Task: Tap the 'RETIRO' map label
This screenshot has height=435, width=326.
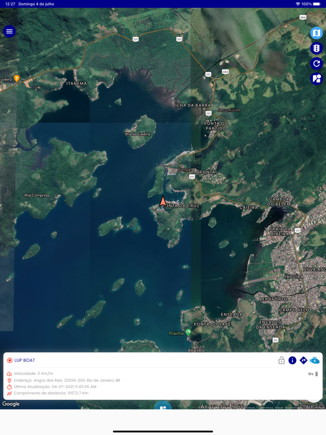Action: (196, 351)
